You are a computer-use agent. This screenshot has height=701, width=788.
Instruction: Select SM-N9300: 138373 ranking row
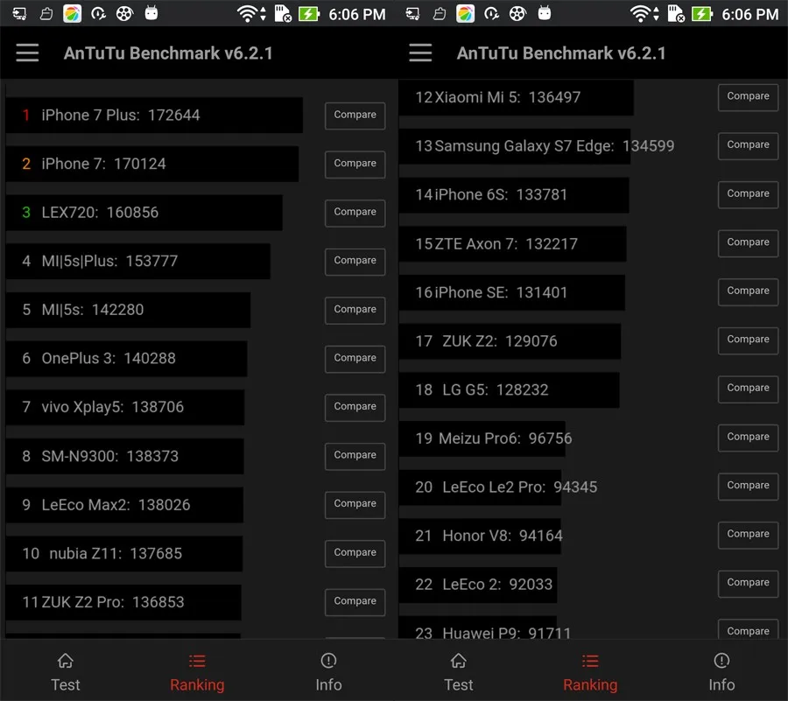125,456
